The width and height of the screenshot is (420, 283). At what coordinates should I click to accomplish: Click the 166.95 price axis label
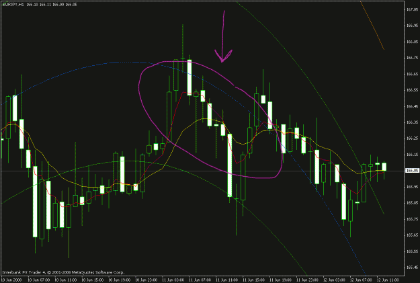(x=412, y=26)
